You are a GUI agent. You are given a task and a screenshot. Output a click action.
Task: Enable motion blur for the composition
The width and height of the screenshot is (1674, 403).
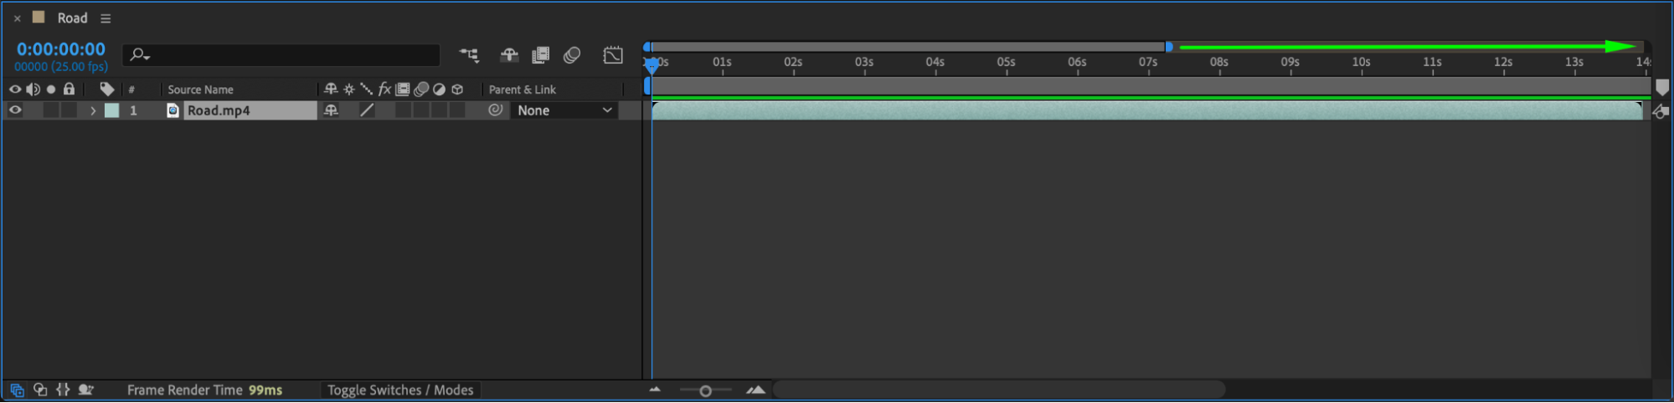pos(572,55)
